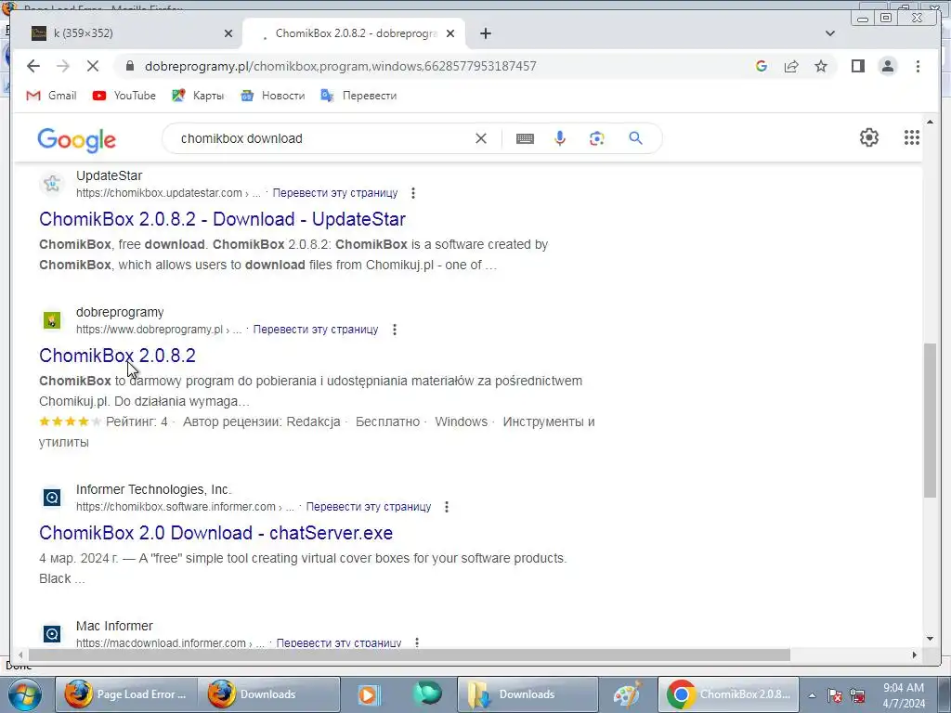
Task: Click the Google search input box
Action: (x=321, y=138)
